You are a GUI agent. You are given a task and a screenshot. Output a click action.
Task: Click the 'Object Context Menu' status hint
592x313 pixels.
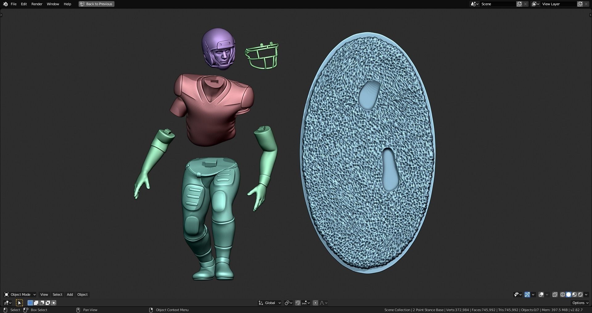pos(172,310)
